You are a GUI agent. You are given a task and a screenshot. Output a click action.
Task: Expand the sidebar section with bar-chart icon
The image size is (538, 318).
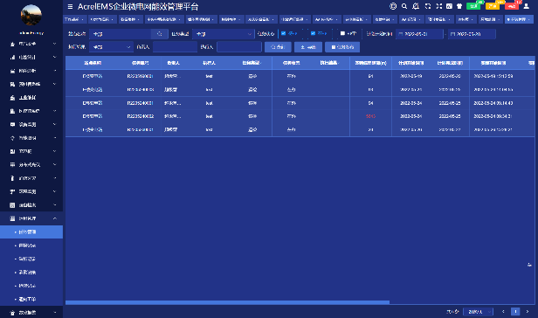pyautogui.click(x=31, y=58)
